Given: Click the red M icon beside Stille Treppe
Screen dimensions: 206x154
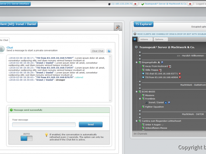Looking at the screenshot, I should (x=160, y=70).
